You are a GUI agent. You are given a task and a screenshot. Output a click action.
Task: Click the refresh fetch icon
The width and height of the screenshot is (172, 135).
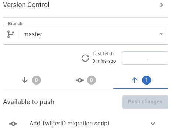pyautogui.click(x=85, y=58)
